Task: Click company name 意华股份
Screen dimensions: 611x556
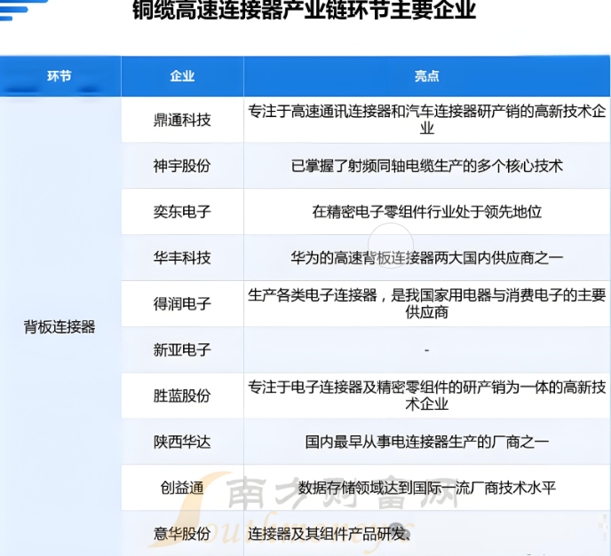Action: pyautogui.click(x=182, y=534)
